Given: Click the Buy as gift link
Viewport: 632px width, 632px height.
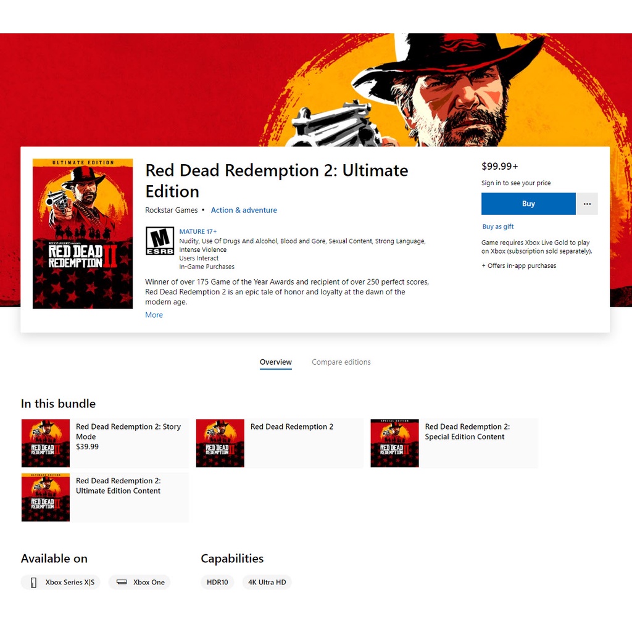Looking at the screenshot, I should (497, 227).
